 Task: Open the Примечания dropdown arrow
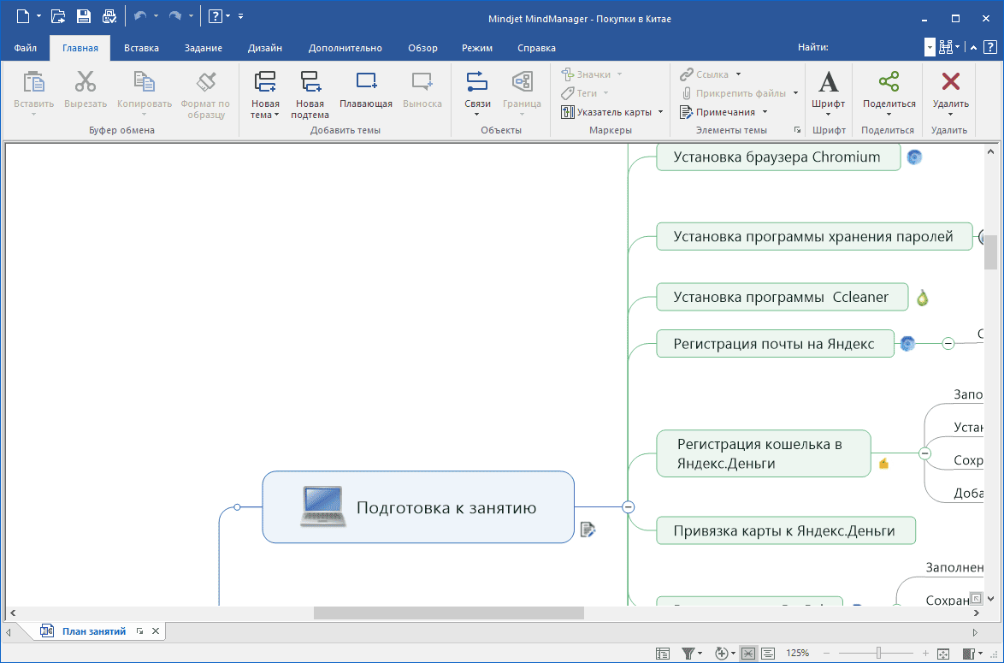tap(765, 112)
